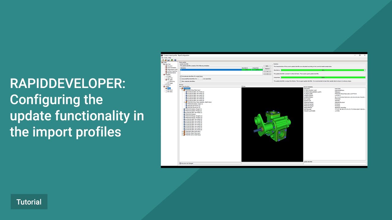Click the Structure not changed status icon
This screenshot has width=392, height=220.
tap(180, 163)
